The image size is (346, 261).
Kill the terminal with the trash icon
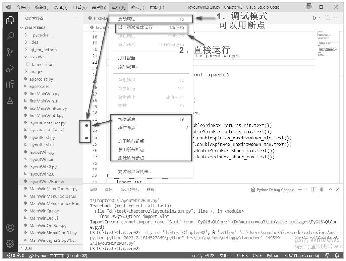tap(322, 189)
